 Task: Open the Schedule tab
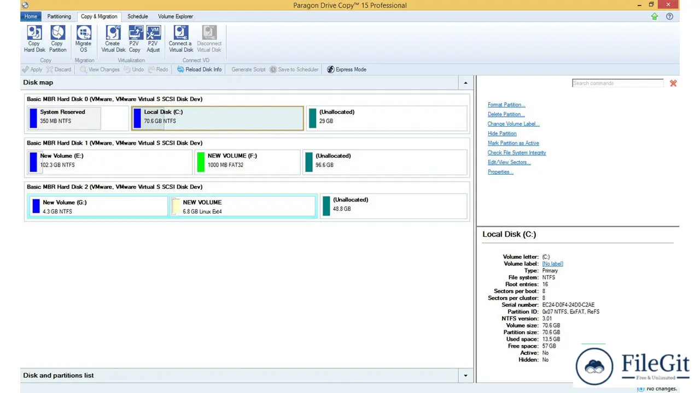138,16
